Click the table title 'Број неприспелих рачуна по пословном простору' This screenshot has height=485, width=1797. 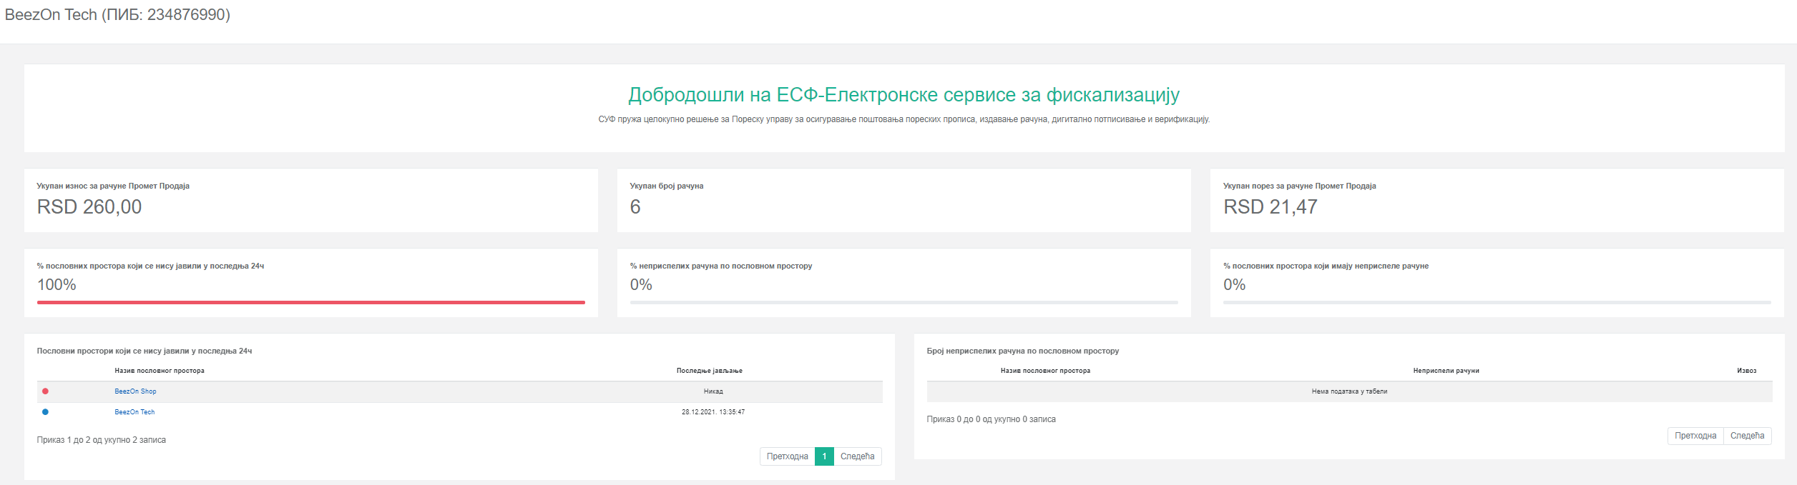1023,351
